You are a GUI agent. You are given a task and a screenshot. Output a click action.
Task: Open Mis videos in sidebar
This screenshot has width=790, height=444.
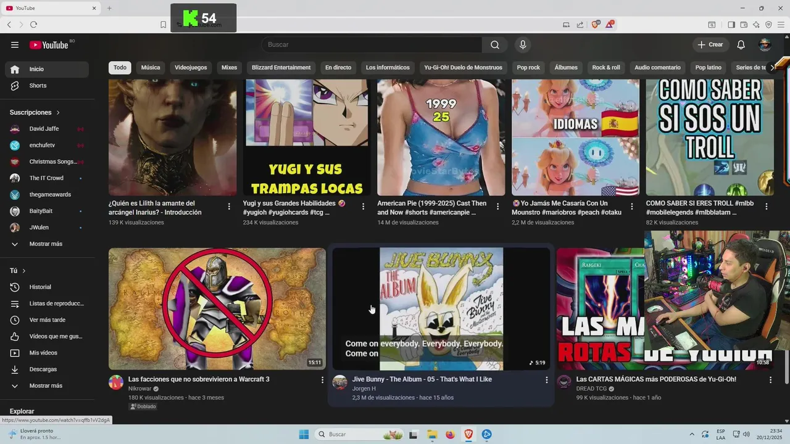(47, 353)
